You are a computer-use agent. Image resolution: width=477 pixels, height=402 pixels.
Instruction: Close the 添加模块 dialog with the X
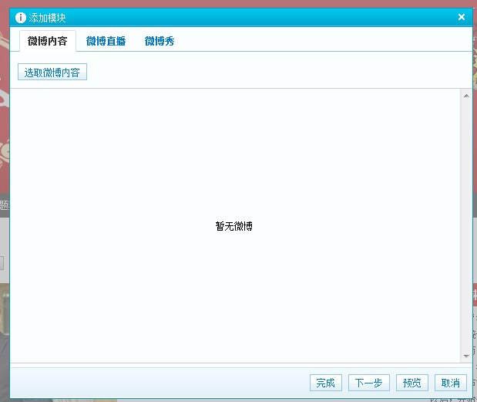[x=462, y=17]
